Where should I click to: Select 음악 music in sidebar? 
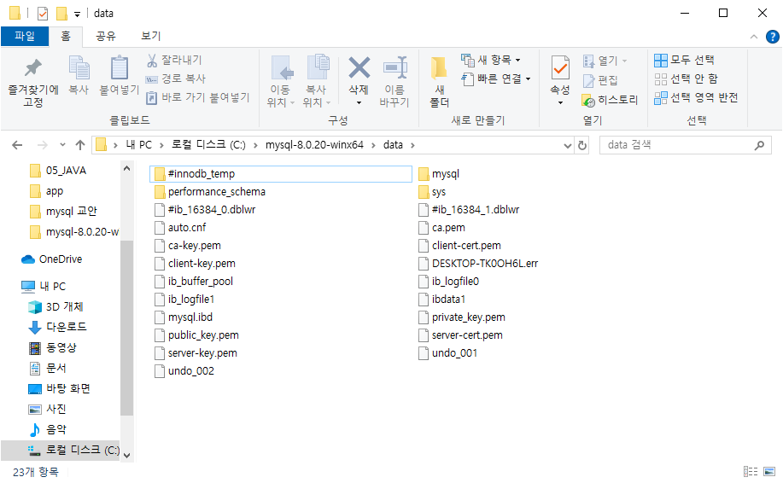(48, 429)
